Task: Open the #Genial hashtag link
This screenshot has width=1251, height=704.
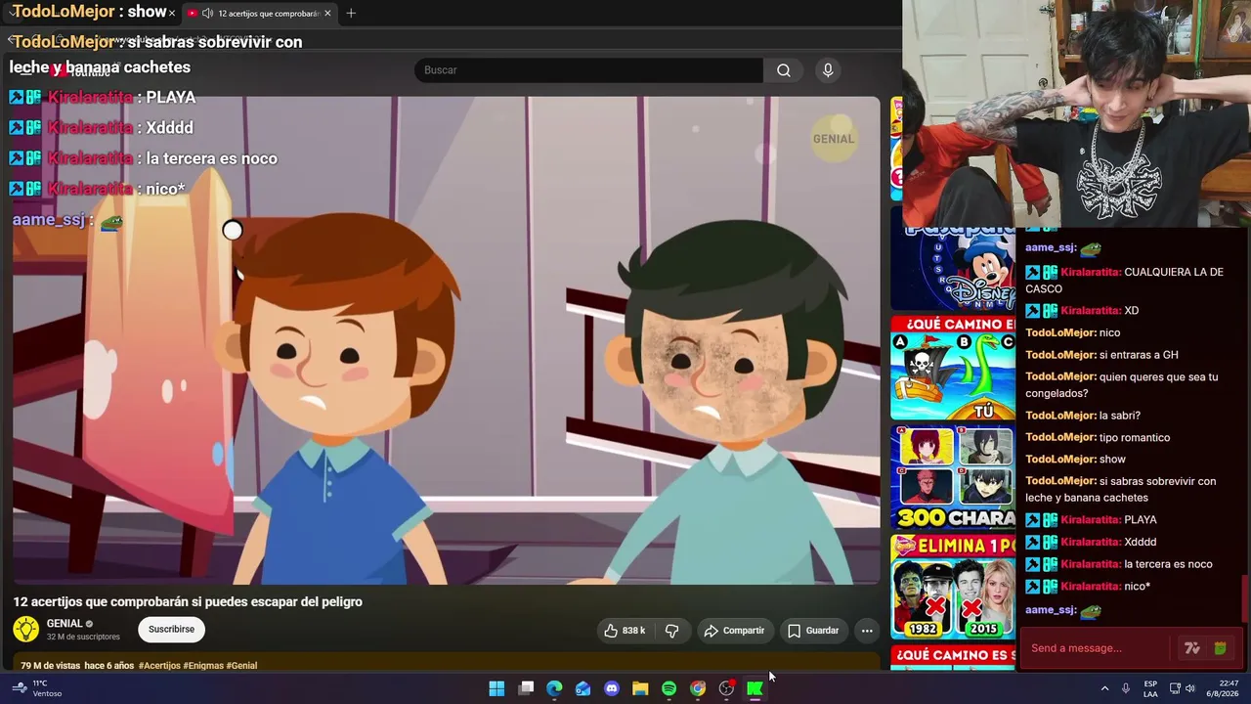Action: tap(241, 666)
